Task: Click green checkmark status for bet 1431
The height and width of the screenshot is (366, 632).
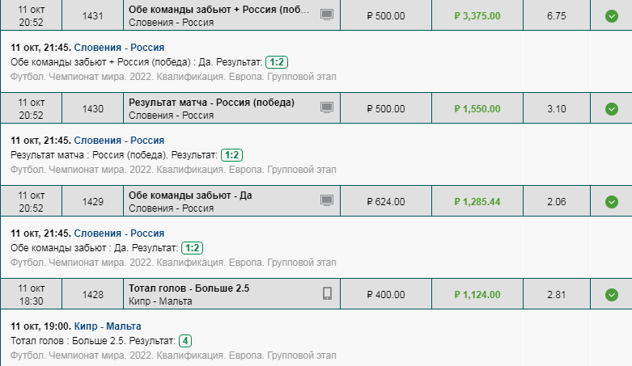Action: pos(612,16)
